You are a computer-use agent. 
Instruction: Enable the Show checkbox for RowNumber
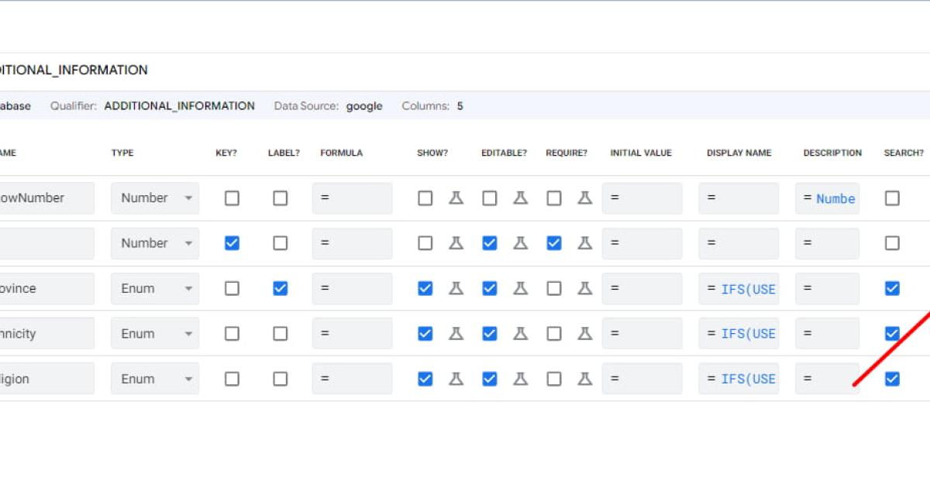pos(425,198)
